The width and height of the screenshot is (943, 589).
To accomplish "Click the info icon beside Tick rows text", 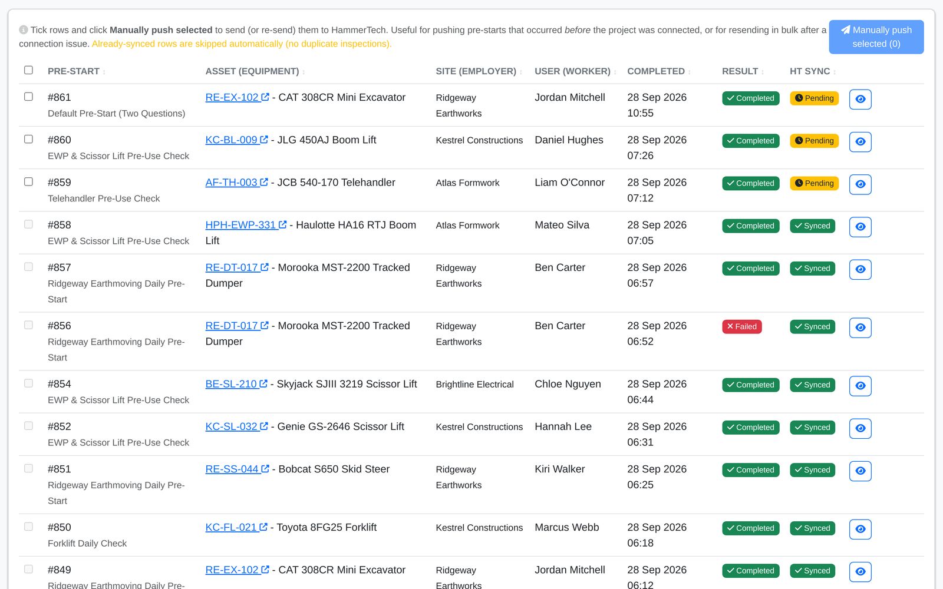I will point(24,30).
